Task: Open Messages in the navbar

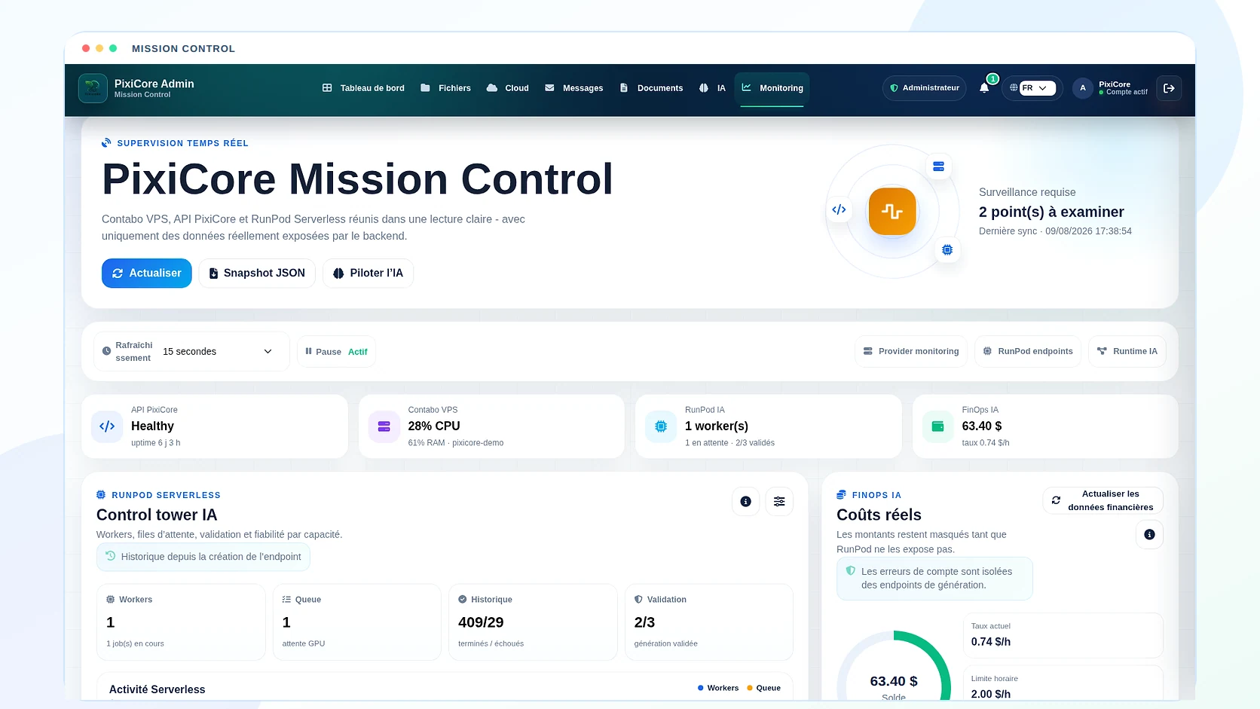Action: click(x=574, y=88)
